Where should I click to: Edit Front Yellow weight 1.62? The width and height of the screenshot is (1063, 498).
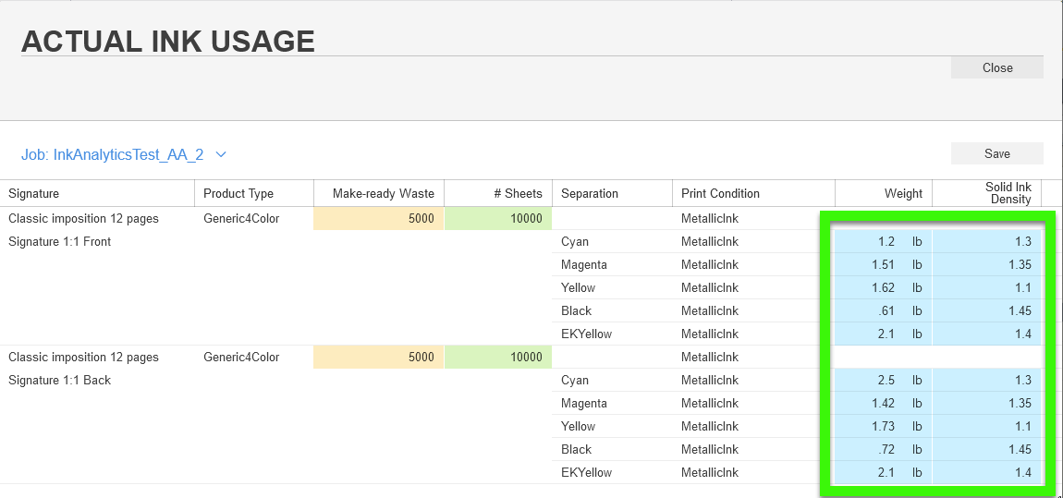869,288
